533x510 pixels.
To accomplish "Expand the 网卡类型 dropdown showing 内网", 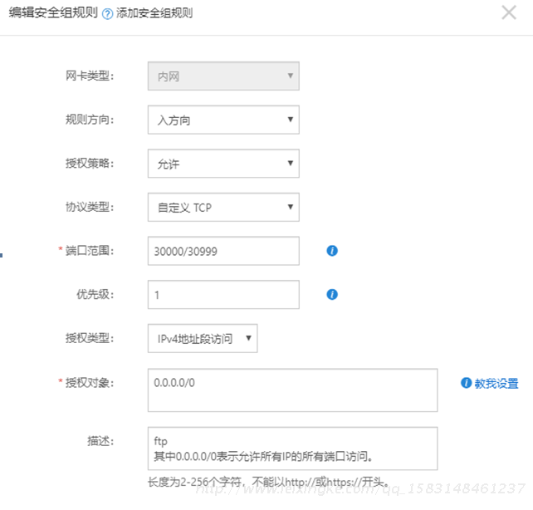I will [222, 76].
